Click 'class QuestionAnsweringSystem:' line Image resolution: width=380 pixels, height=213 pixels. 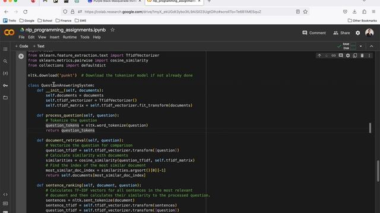click(x=61, y=85)
